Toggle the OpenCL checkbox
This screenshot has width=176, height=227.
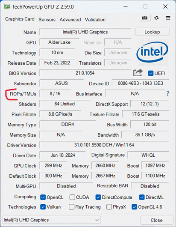(x=43, y=197)
